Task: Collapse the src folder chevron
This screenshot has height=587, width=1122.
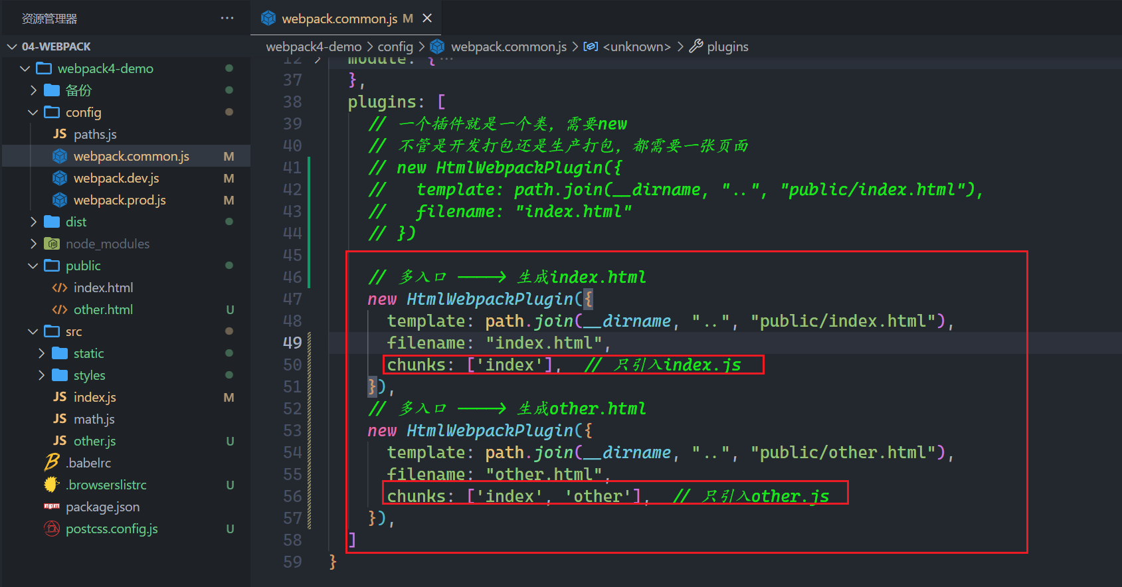Action: [x=33, y=331]
